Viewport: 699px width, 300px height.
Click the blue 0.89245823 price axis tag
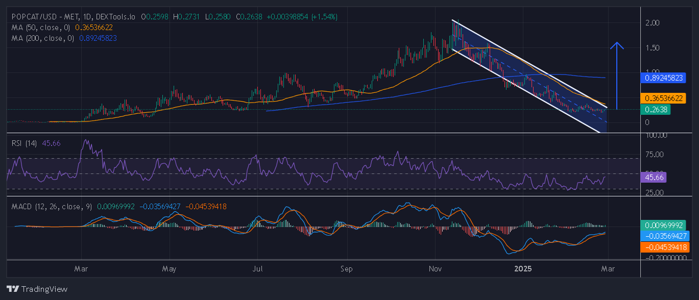[662, 78]
